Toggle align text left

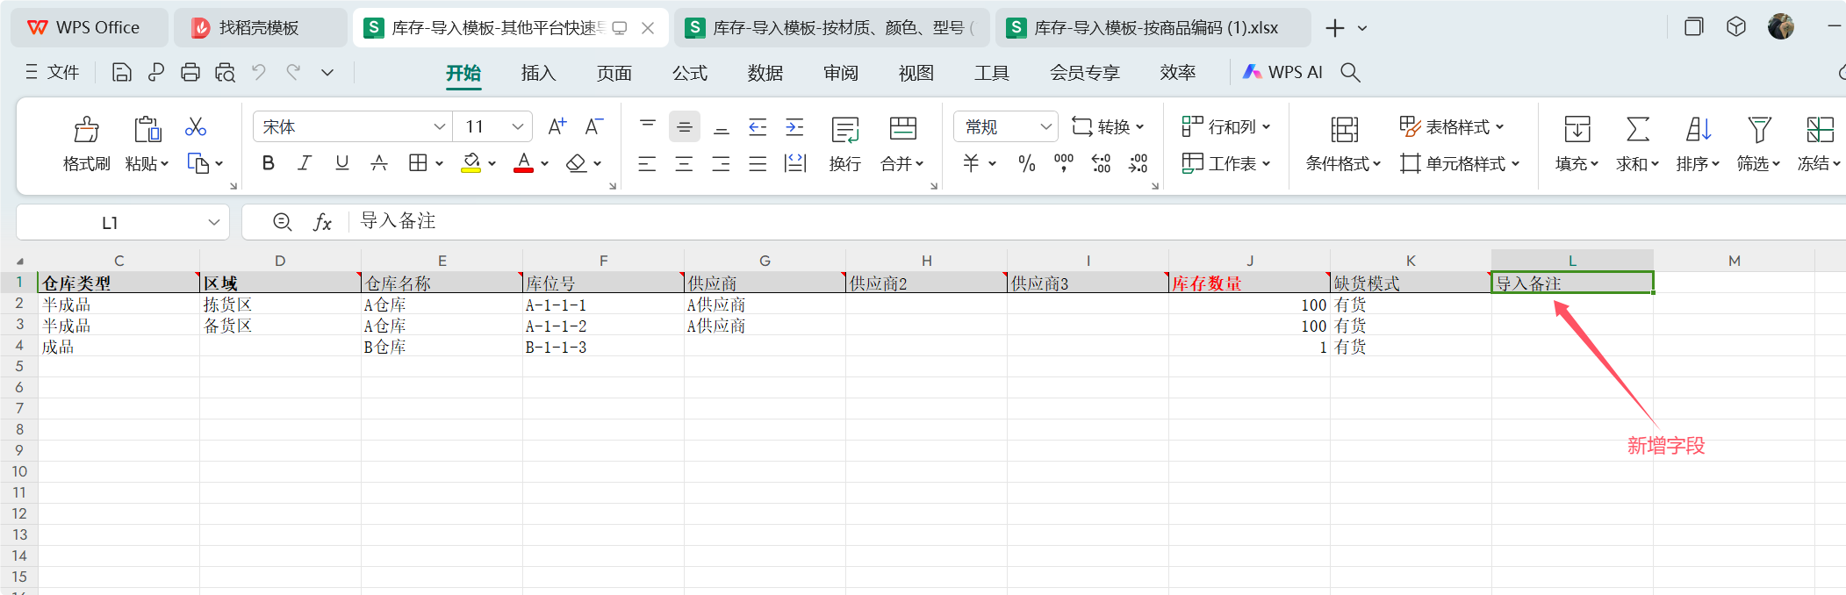[647, 163]
